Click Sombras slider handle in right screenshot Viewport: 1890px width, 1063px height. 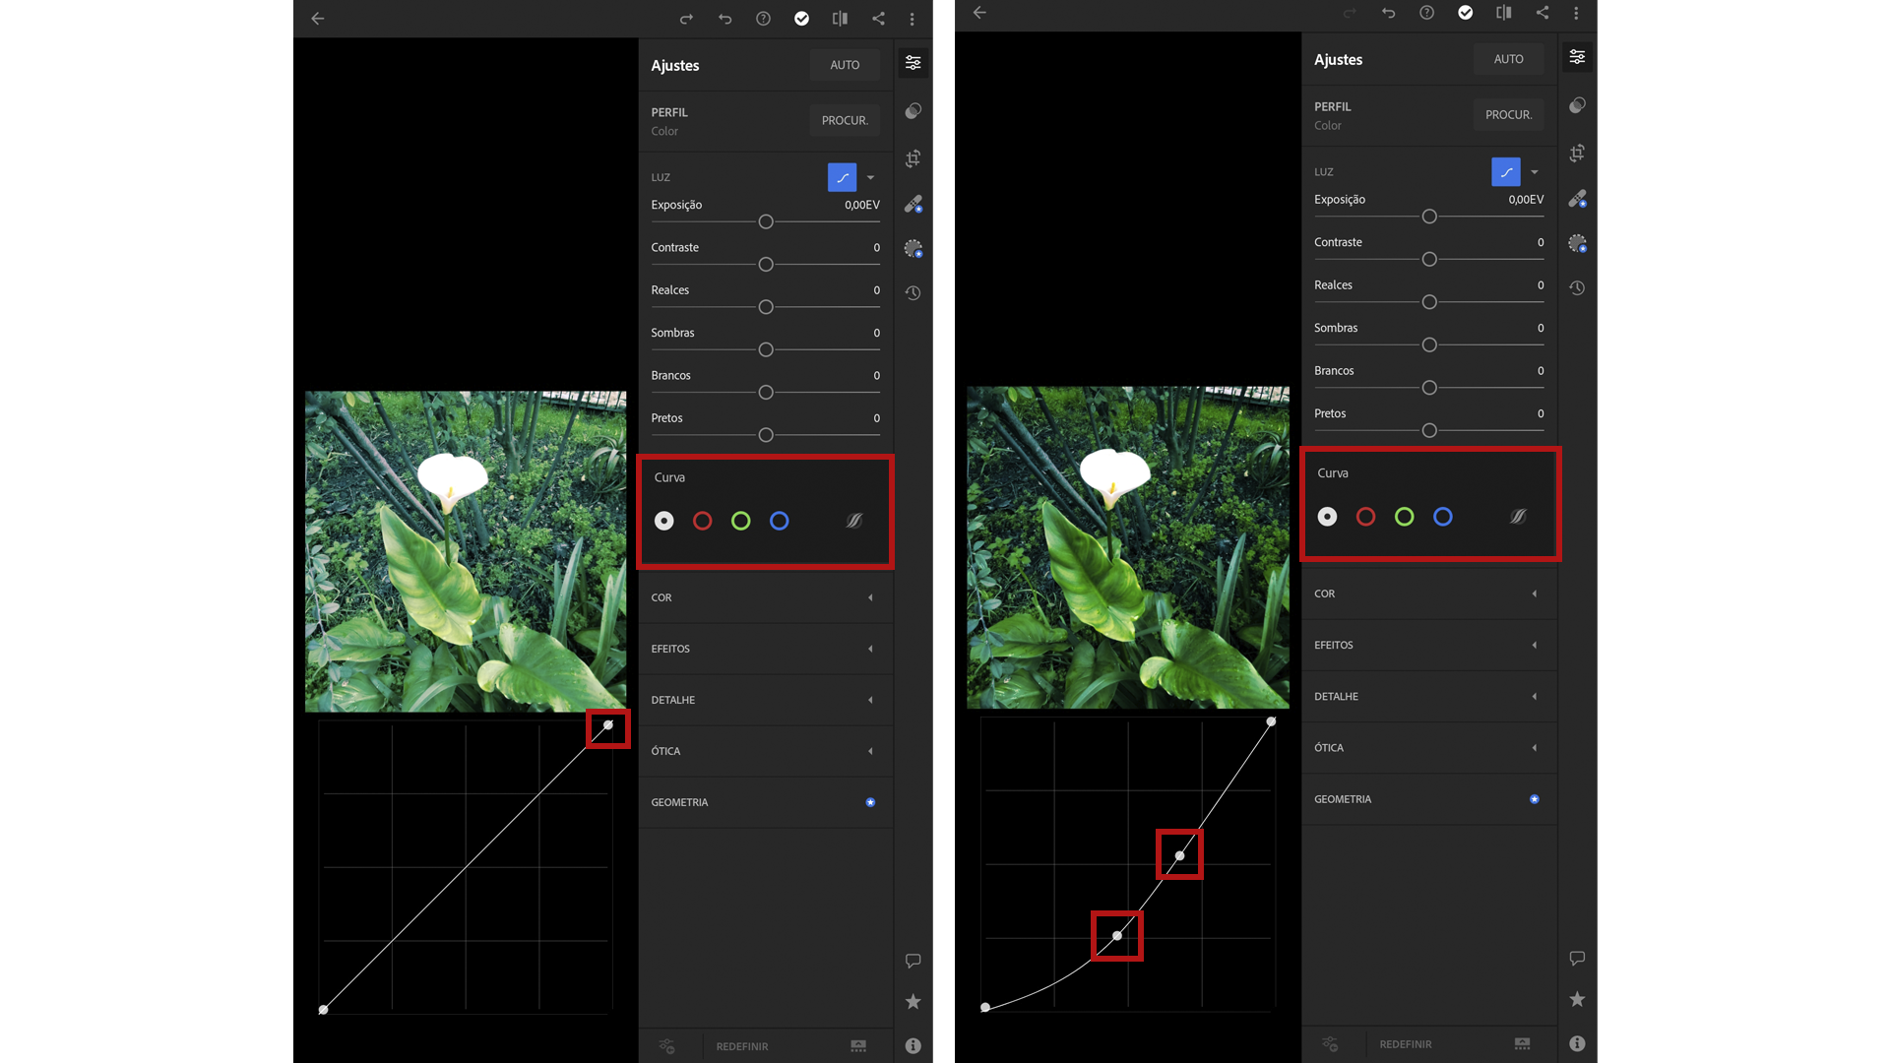pos(1429,345)
